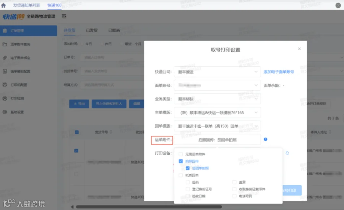This screenshot has height=210, width=344.
Task: Close the 取号打印设置 dialog
Action: [x=299, y=49]
